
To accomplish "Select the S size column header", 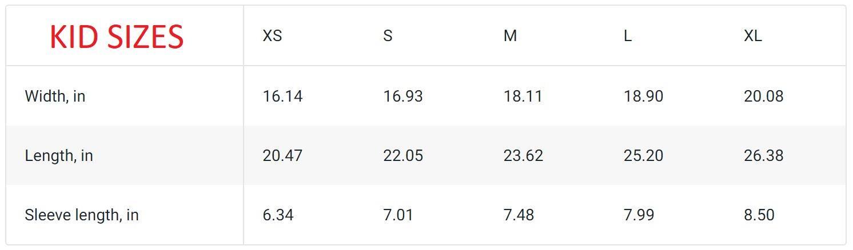I will [388, 36].
